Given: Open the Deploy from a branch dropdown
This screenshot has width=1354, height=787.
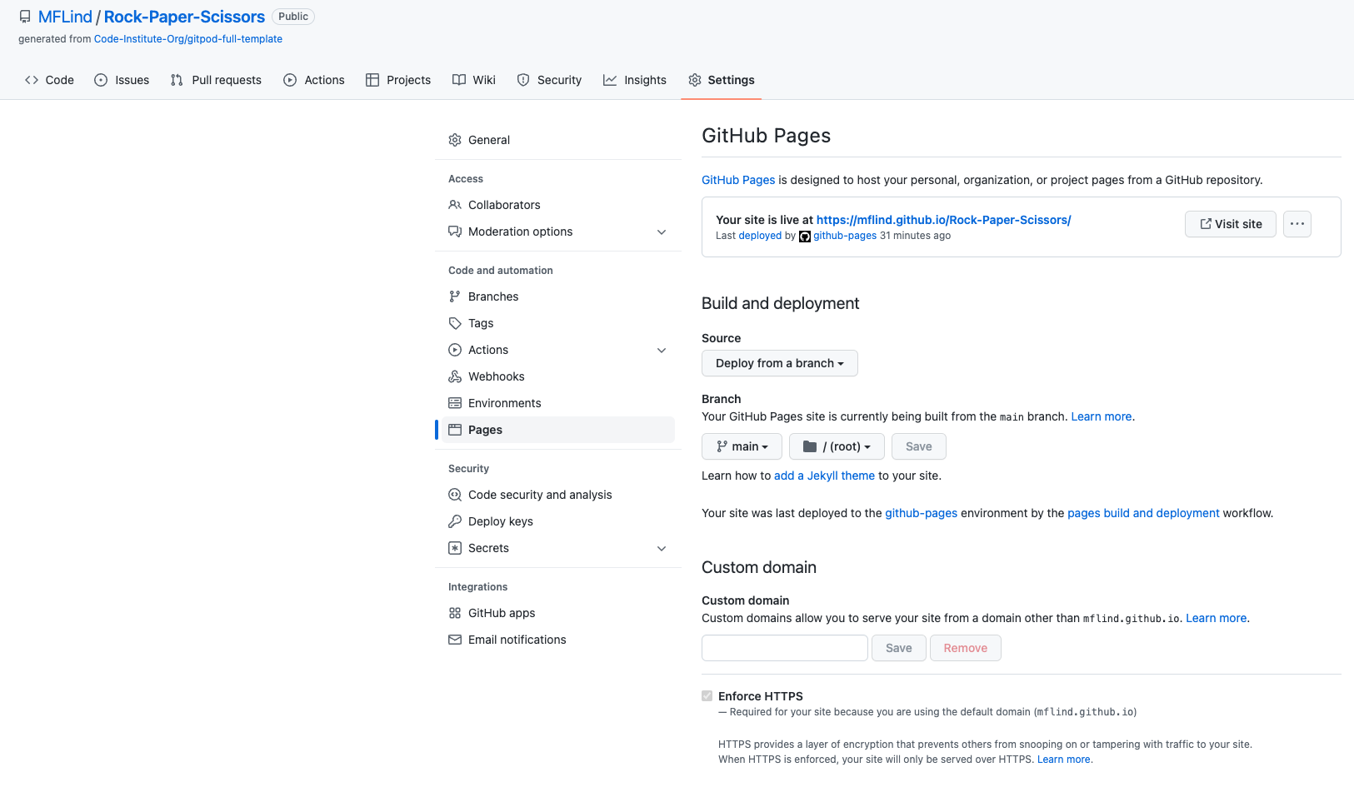Looking at the screenshot, I should pyautogui.click(x=779, y=363).
